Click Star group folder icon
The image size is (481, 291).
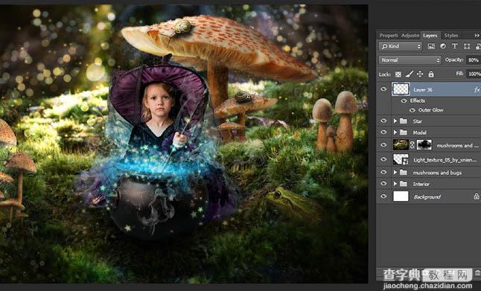click(404, 121)
